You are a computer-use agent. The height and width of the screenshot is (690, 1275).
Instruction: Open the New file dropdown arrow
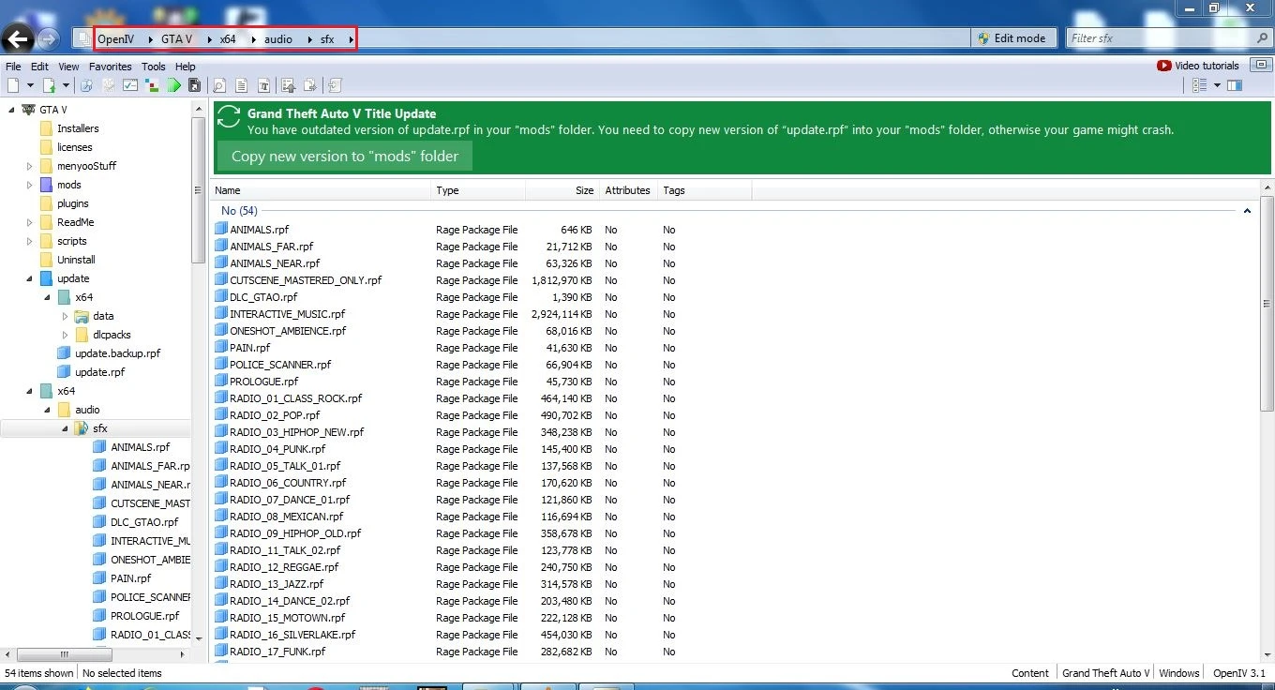[x=30, y=85]
